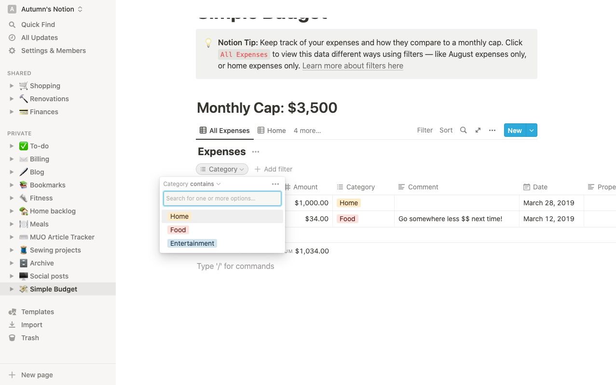Expand the Finances page toggle arrow
The height and width of the screenshot is (385, 616).
(x=12, y=112)
